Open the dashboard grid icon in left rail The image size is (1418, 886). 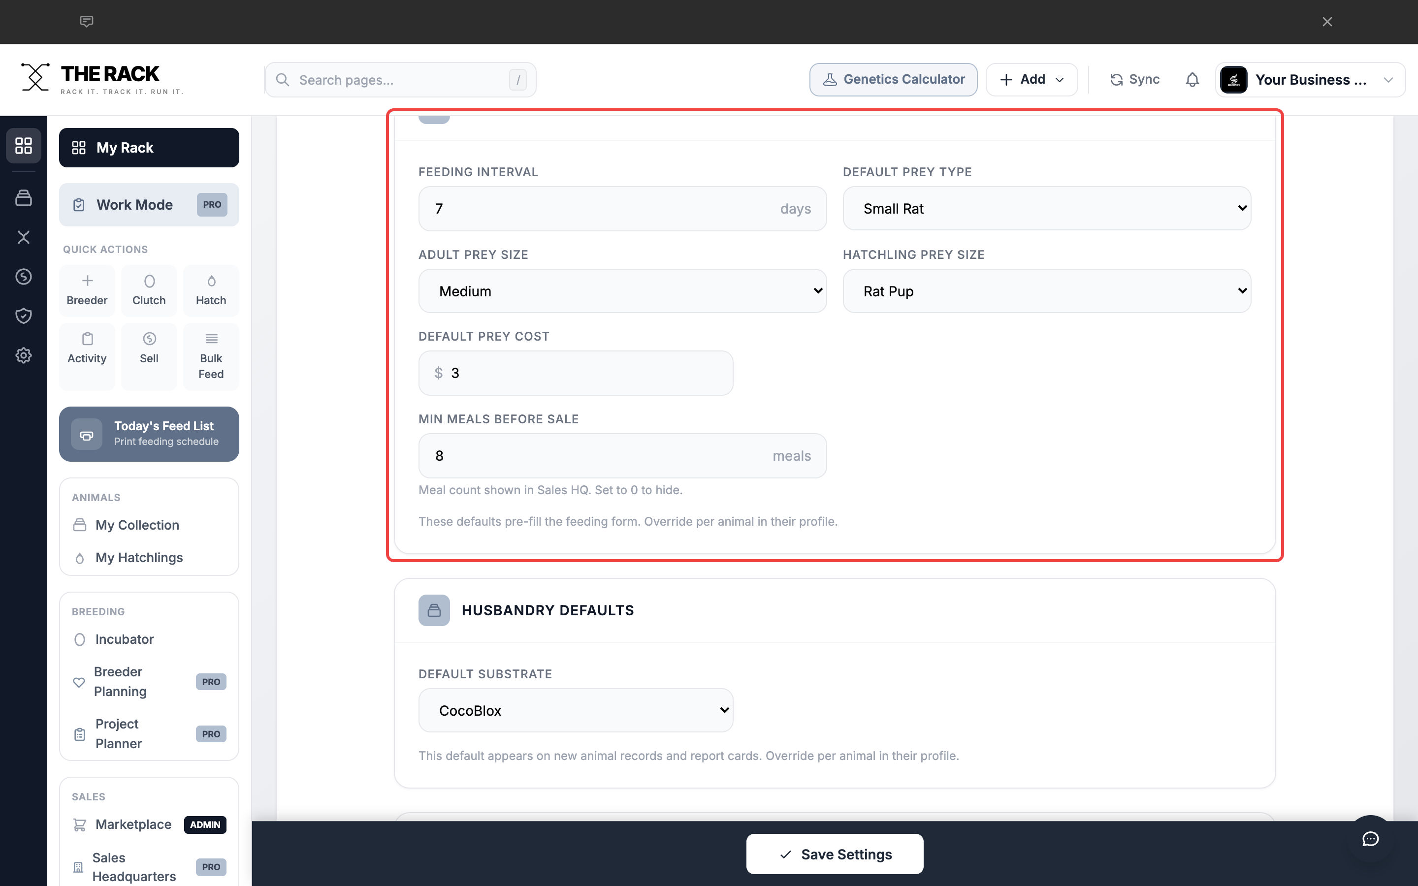coord(24,145)
